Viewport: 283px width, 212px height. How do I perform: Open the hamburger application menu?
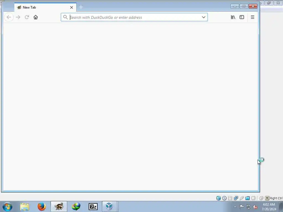(253, 17)
